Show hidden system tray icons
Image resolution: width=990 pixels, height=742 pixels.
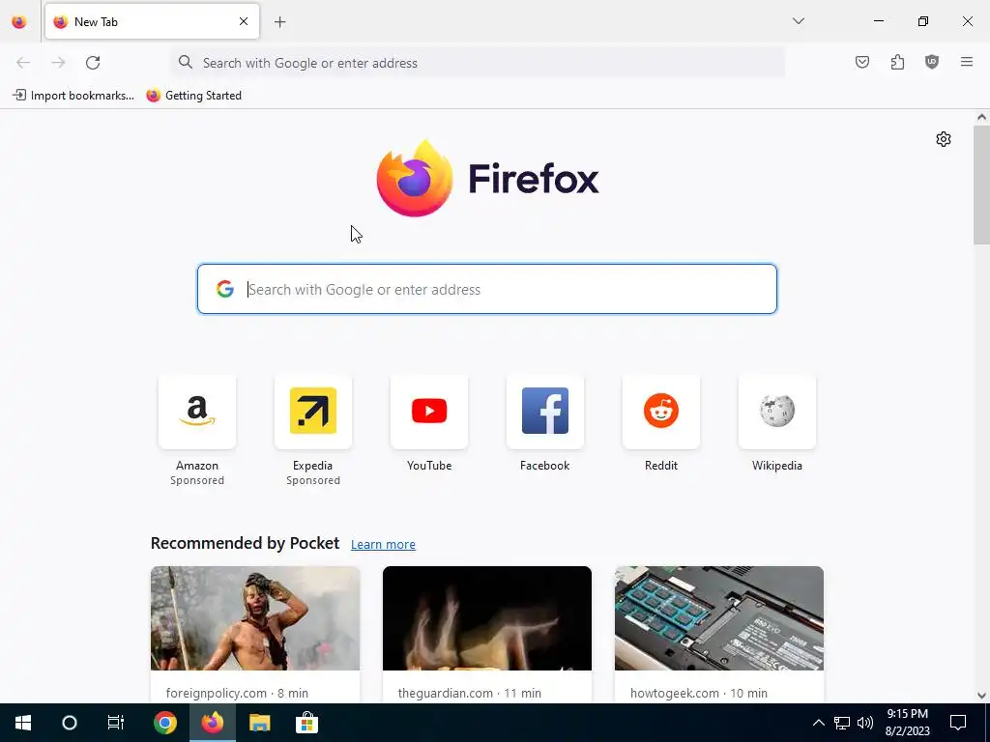click(818, 723)
